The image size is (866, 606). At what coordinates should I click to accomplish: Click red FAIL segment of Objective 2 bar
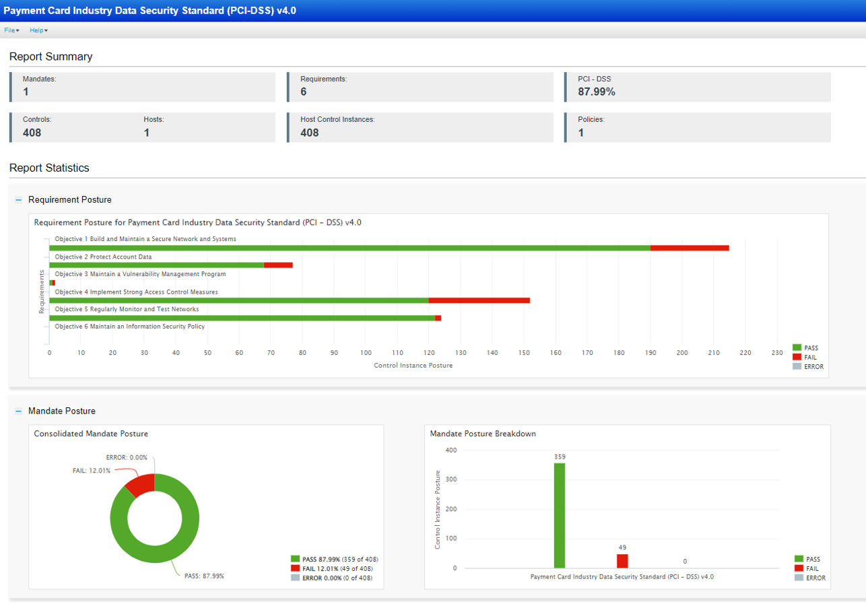(278, 265)
